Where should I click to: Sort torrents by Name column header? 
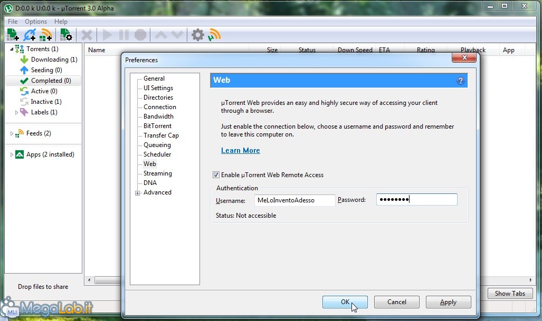point(97,50)
